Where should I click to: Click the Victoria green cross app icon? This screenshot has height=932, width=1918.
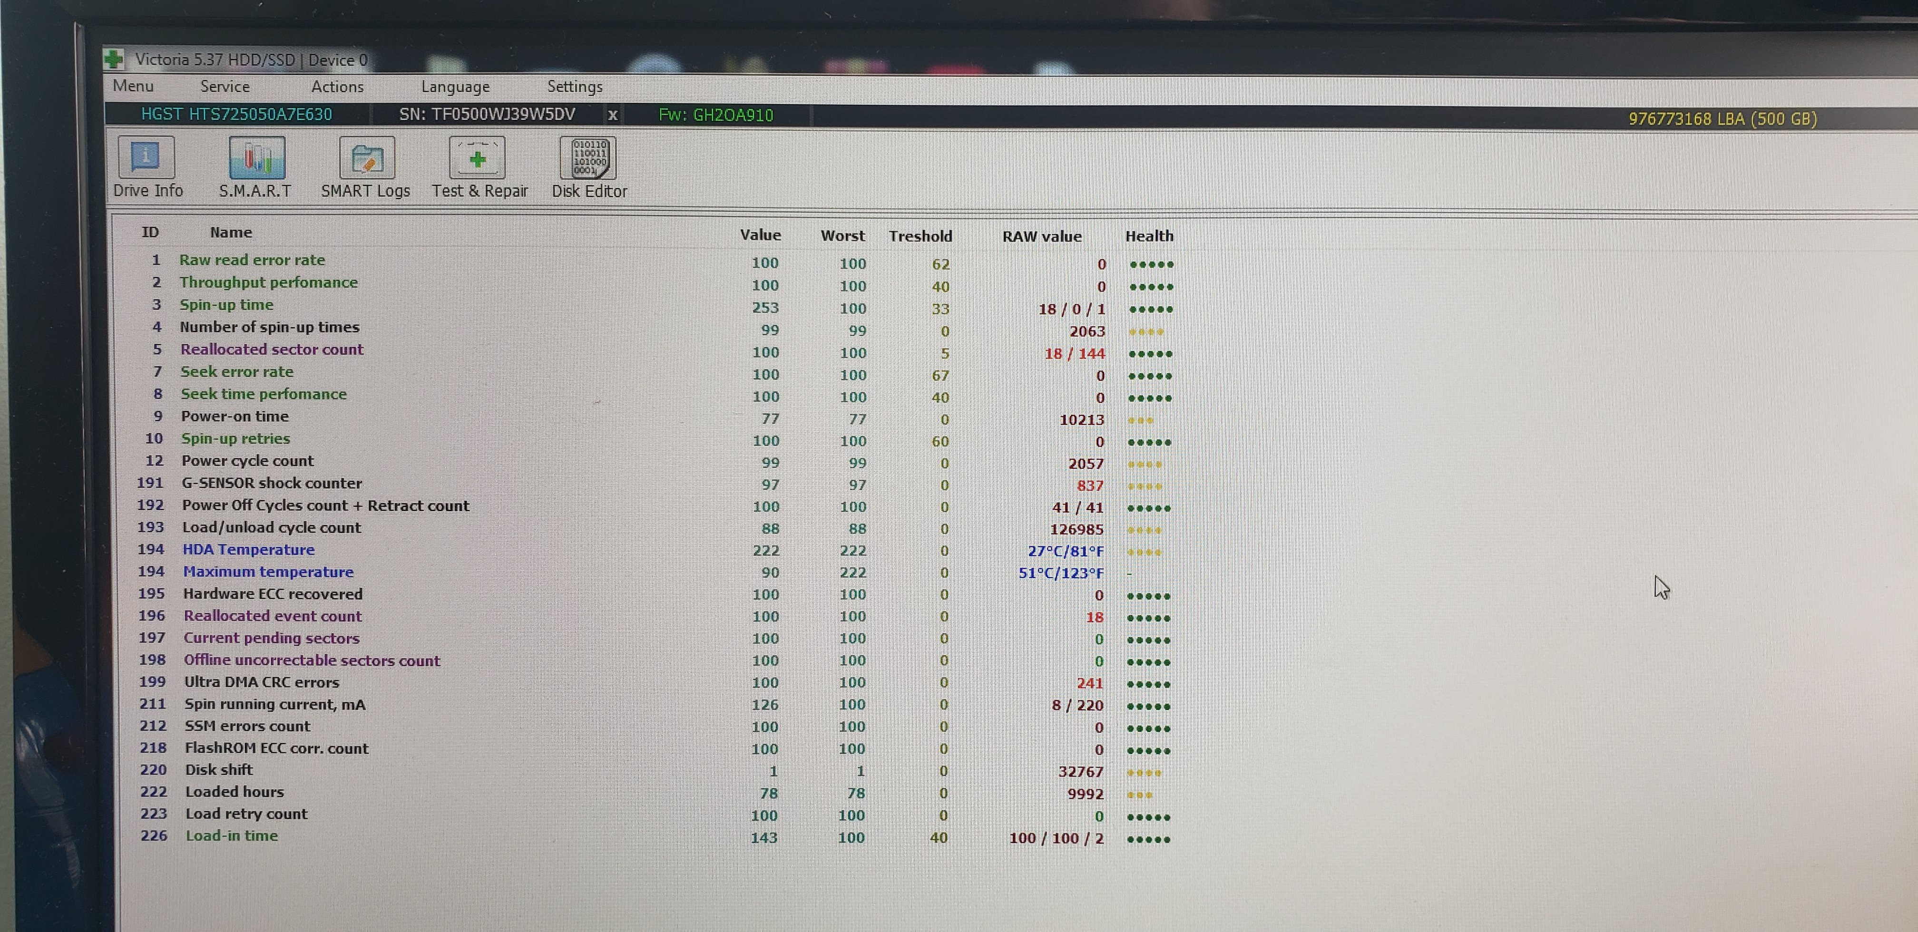(114, 59)
